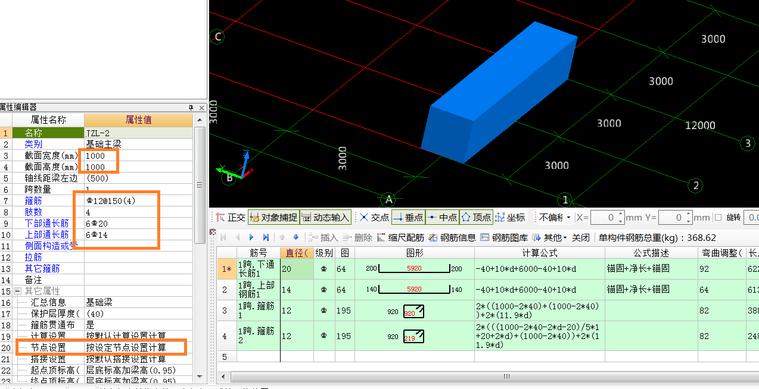The width and height of the screenshot is (759, 389).
Task: Open the 其他 dropdown menu
Action: pyautogui.click(x=549, y=237)
